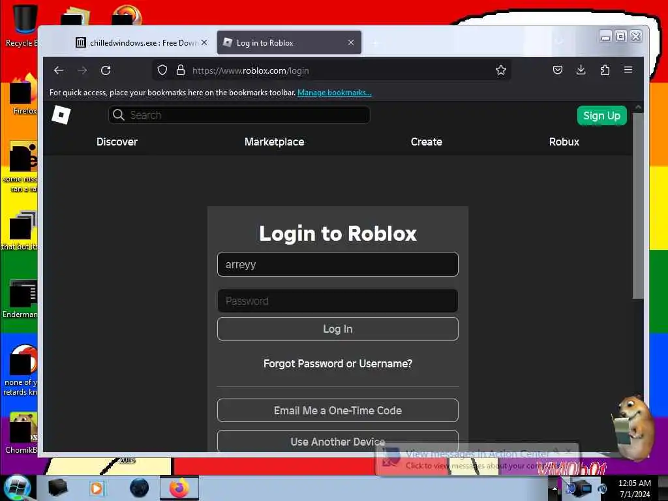
Task: Open the black box taskbar icon
Action: click(x=57, y=488)
